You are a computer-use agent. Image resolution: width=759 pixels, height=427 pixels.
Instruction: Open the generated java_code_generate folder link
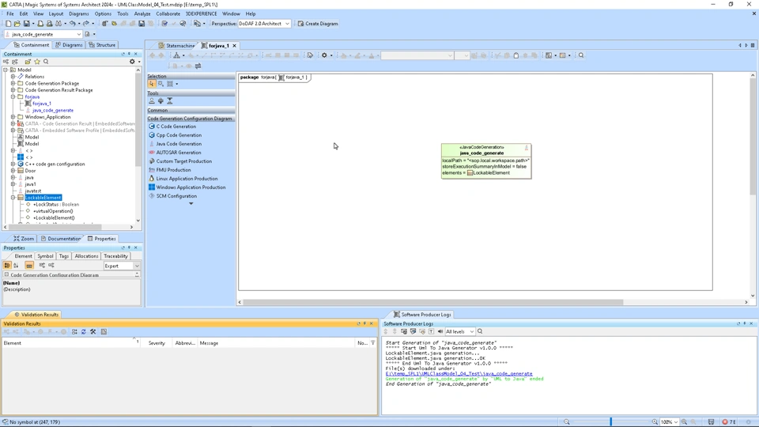click(459, 374)
